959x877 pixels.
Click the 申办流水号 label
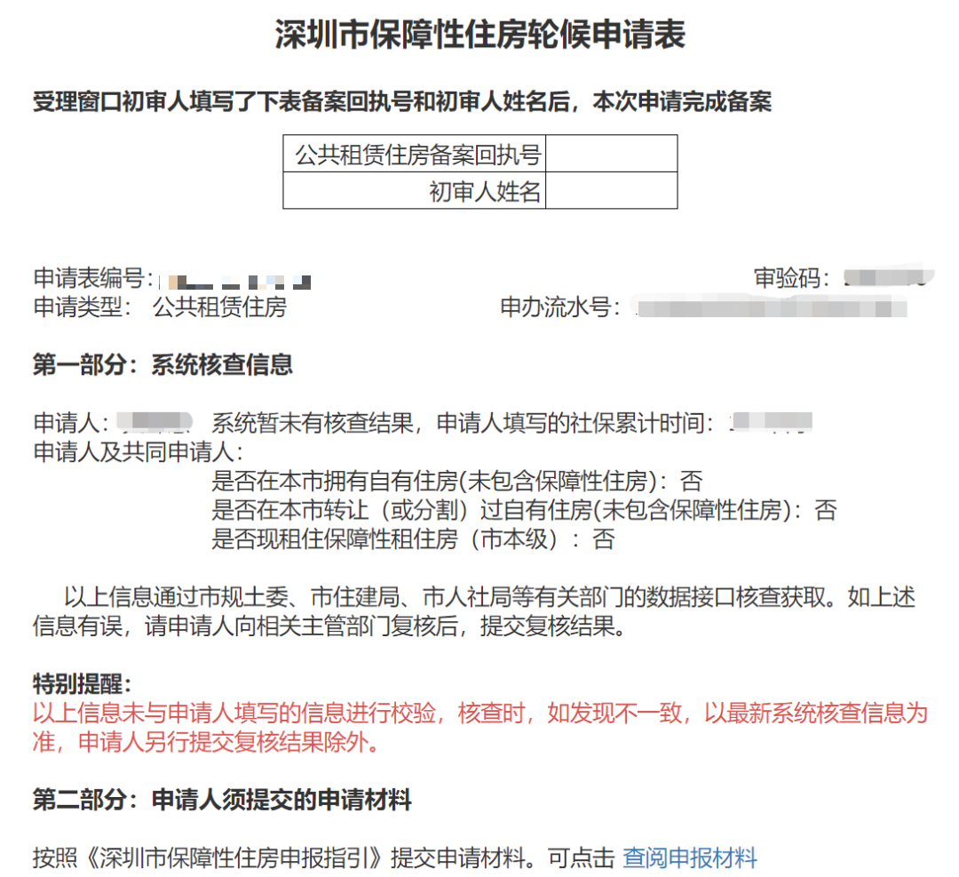tap(559, 307)
